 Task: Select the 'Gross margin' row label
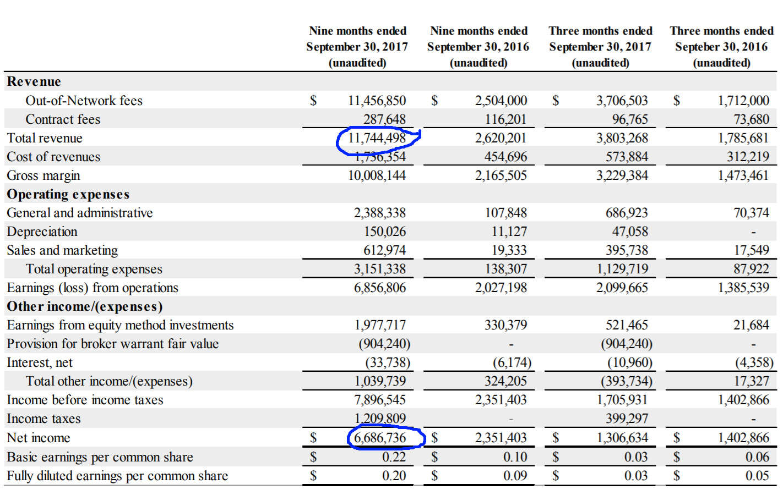pyautogui.click(x=44, y=175)
